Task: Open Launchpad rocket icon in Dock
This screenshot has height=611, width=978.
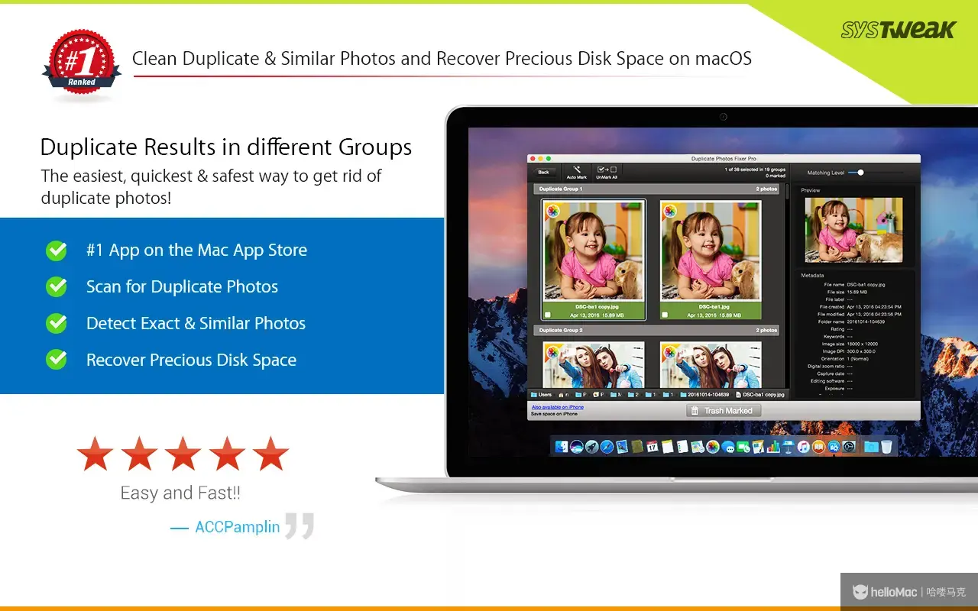Action: click(592, 447)
